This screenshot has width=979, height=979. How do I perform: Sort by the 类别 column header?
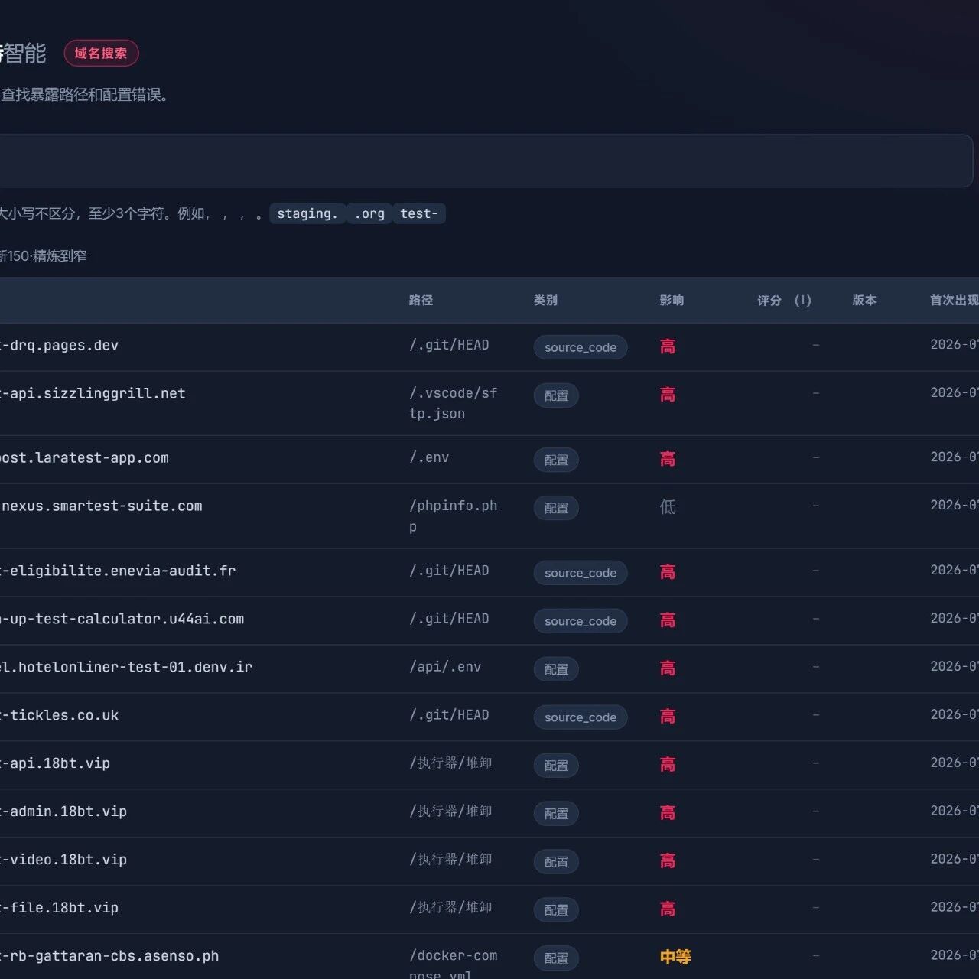pos(546,301)
